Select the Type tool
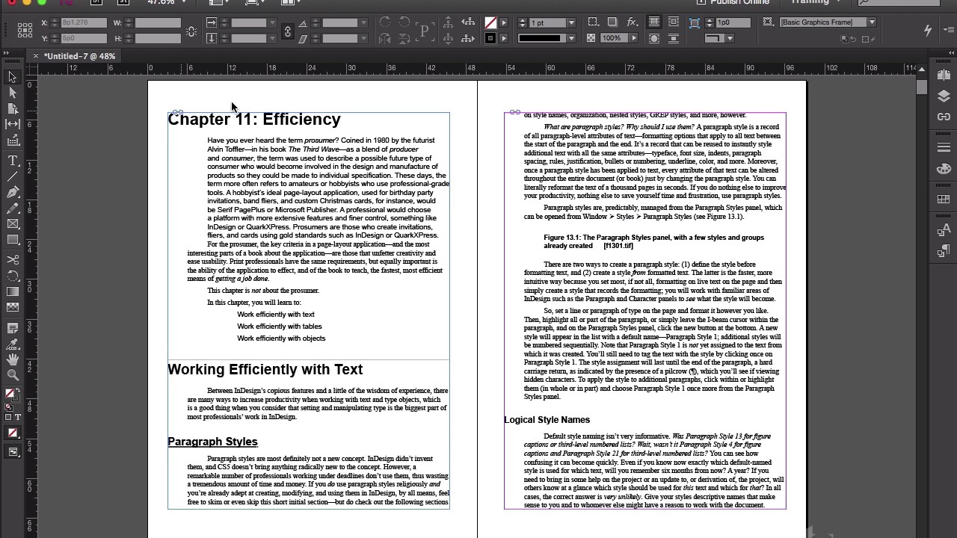The image size is (957, 538). click(x=13, y=161)
